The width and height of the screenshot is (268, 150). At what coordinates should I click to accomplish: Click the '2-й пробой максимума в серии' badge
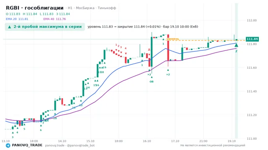click(x=45, y=27)
